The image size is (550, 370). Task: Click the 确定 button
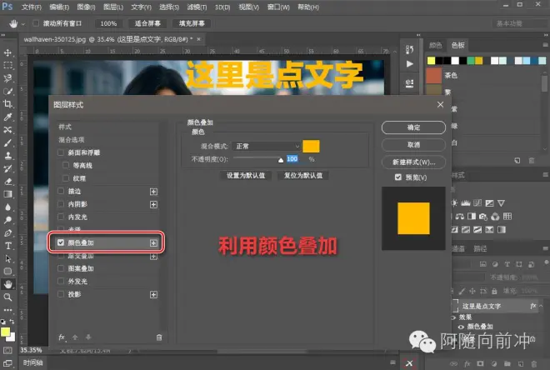click(413, 127)
